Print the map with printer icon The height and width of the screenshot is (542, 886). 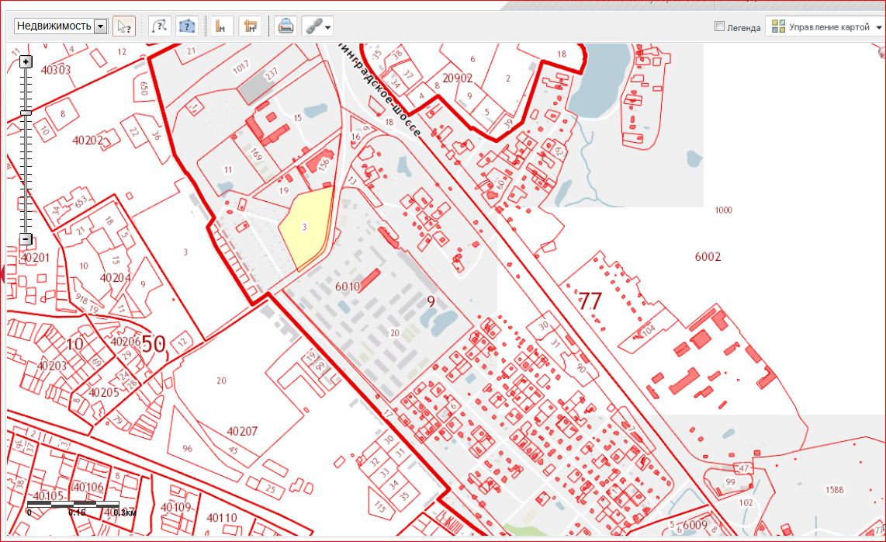click(x=286, y=26)
